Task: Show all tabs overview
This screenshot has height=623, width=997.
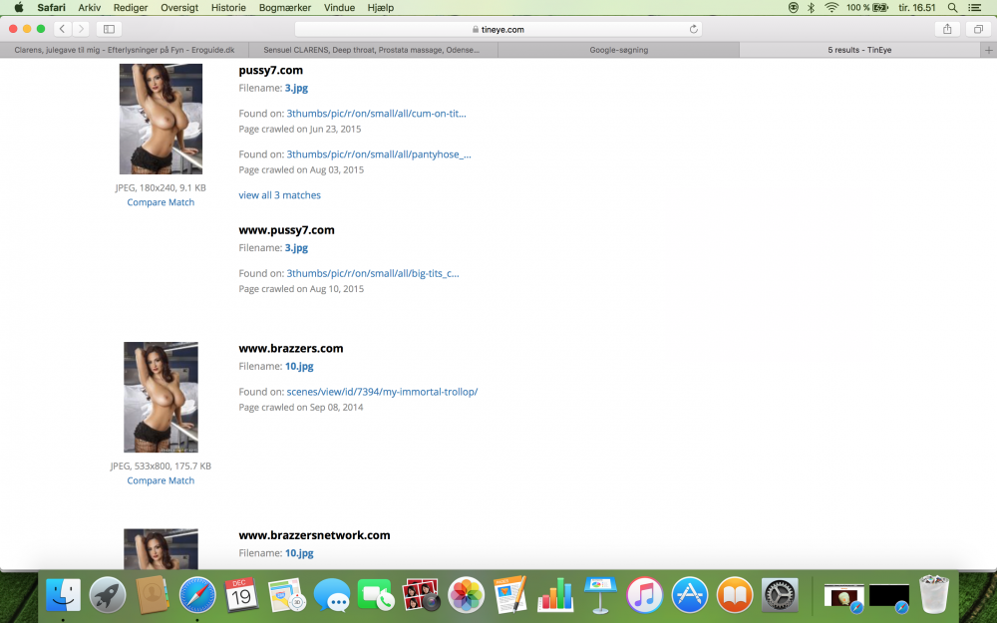Action: click(978, 29)
